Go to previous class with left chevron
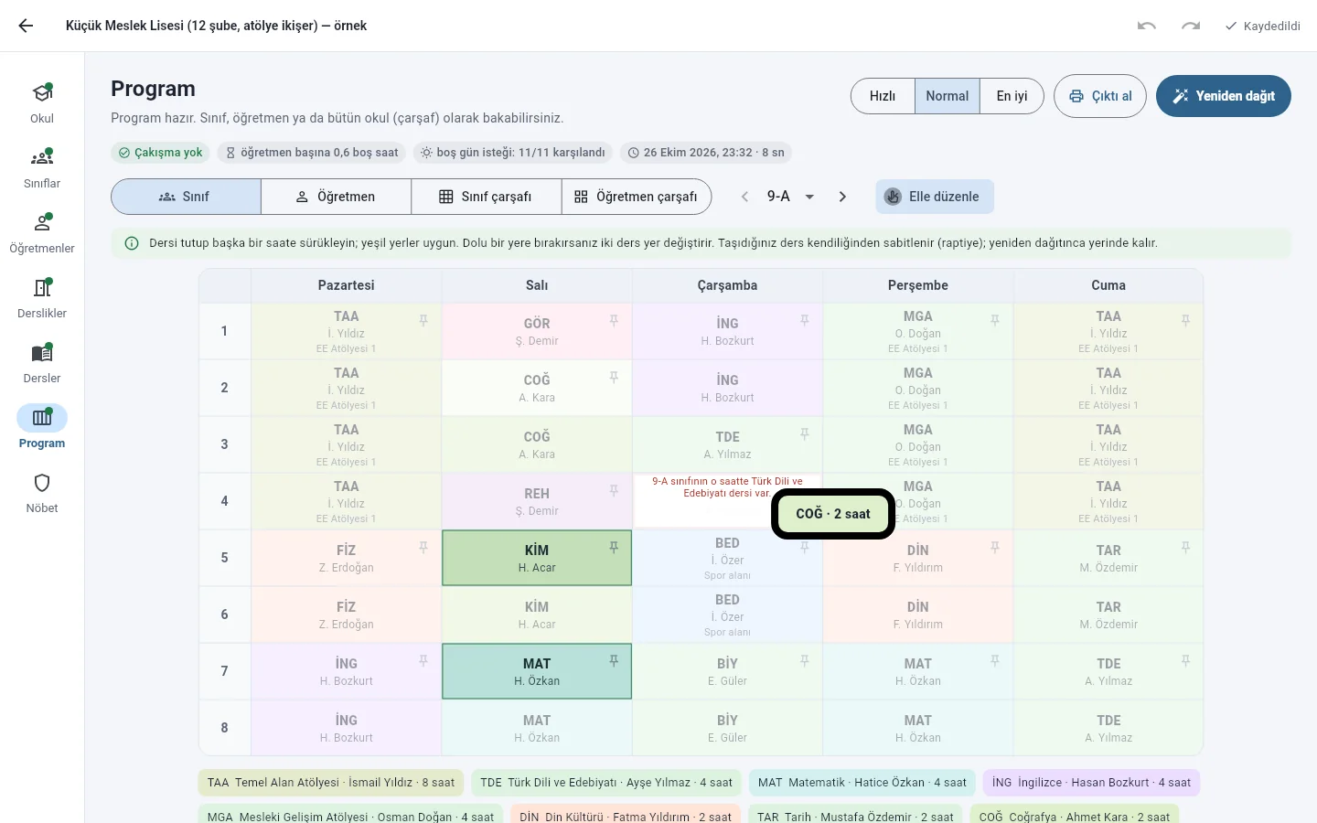The height and width of the screenshot is (823, 1317). point(745,197)
